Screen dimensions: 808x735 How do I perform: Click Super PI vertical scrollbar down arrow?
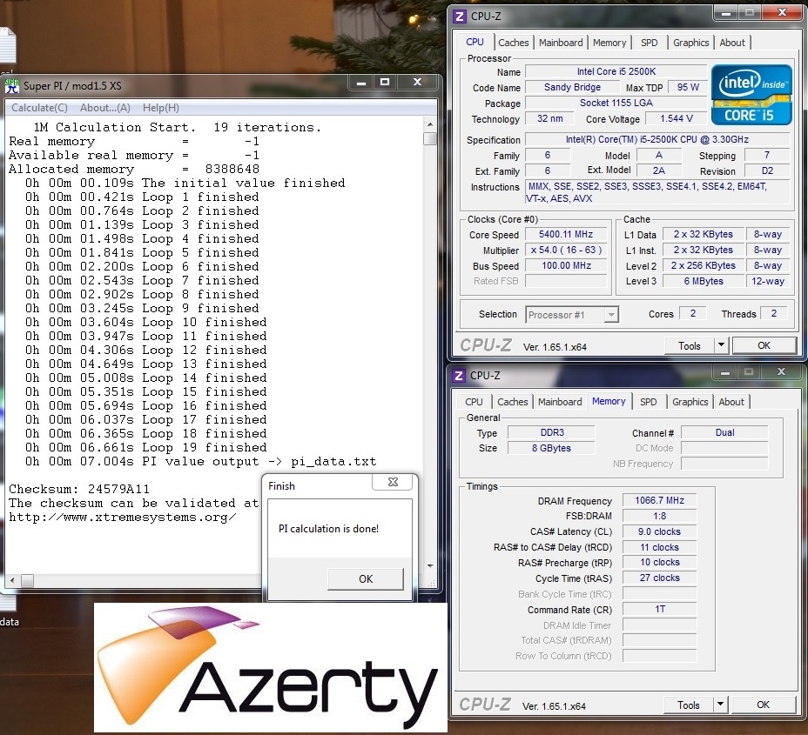tap(430, 565)
